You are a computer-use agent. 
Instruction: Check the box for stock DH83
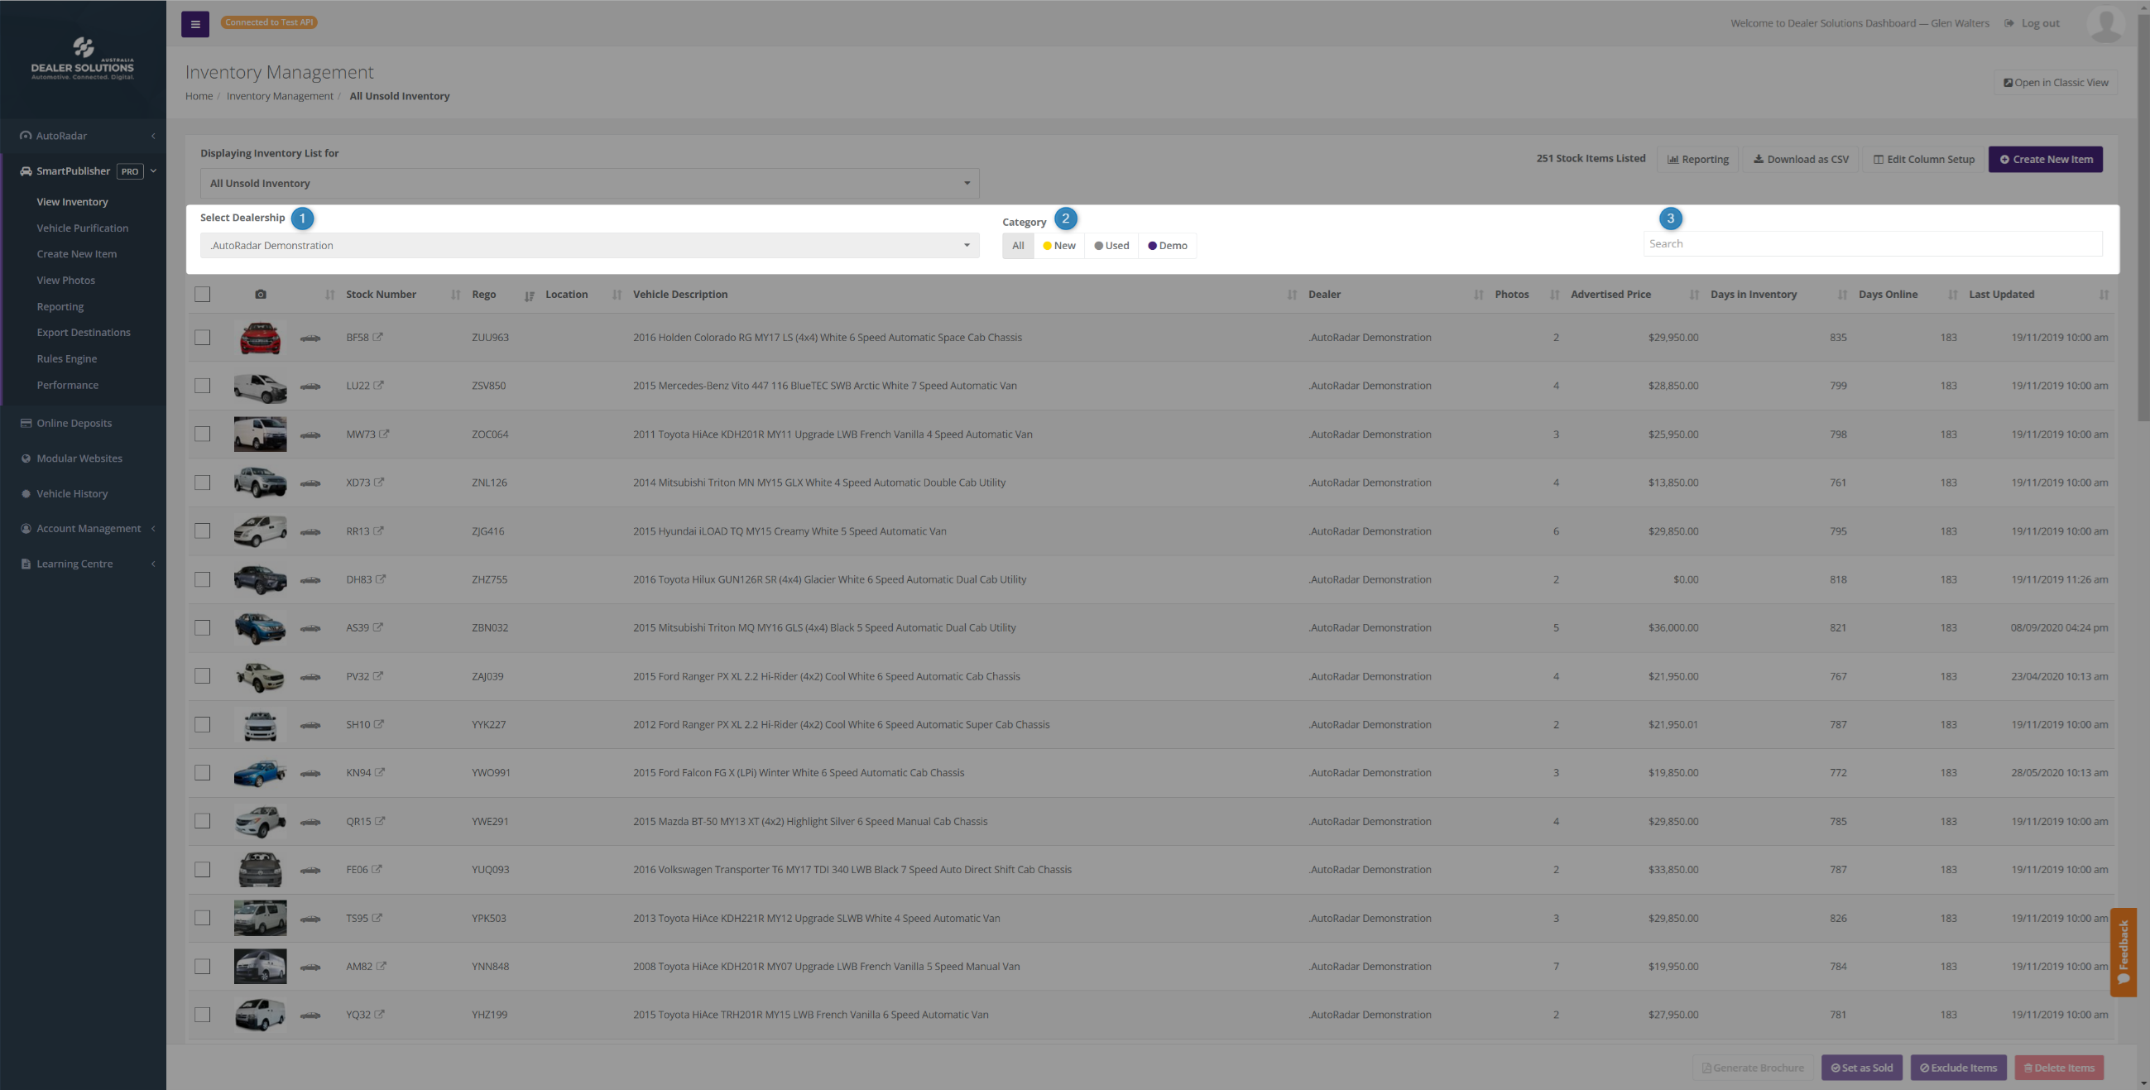tap(203, 580)
